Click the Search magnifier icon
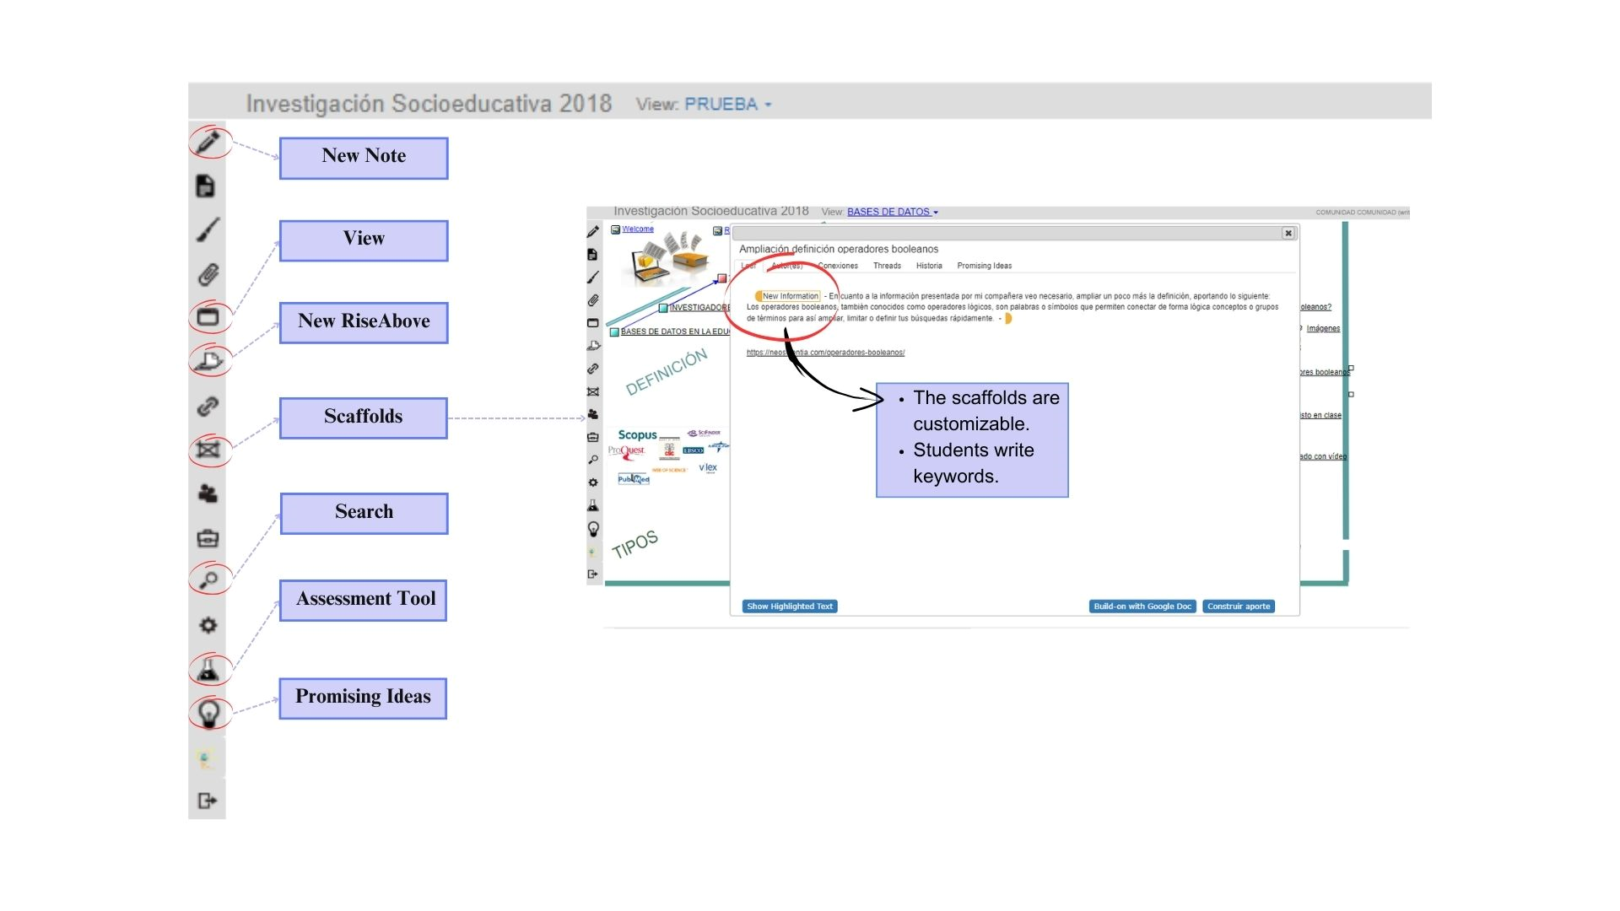The image size is (1620, 911). pyautogui.click(x=208, y=579)
